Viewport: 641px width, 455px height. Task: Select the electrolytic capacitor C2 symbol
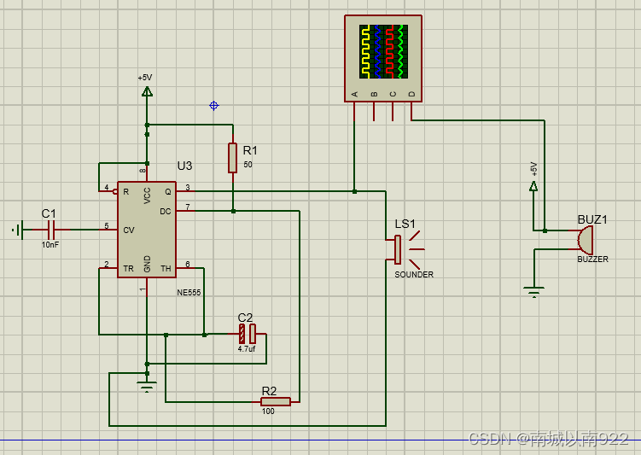pyautogui.click(x=248, y=334)
